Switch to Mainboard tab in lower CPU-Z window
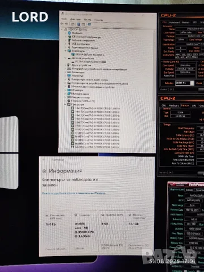 tap(174, 105)
